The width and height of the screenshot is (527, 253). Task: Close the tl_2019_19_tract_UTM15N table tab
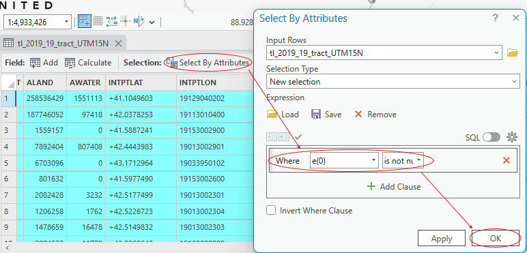(x=118, y=43)
